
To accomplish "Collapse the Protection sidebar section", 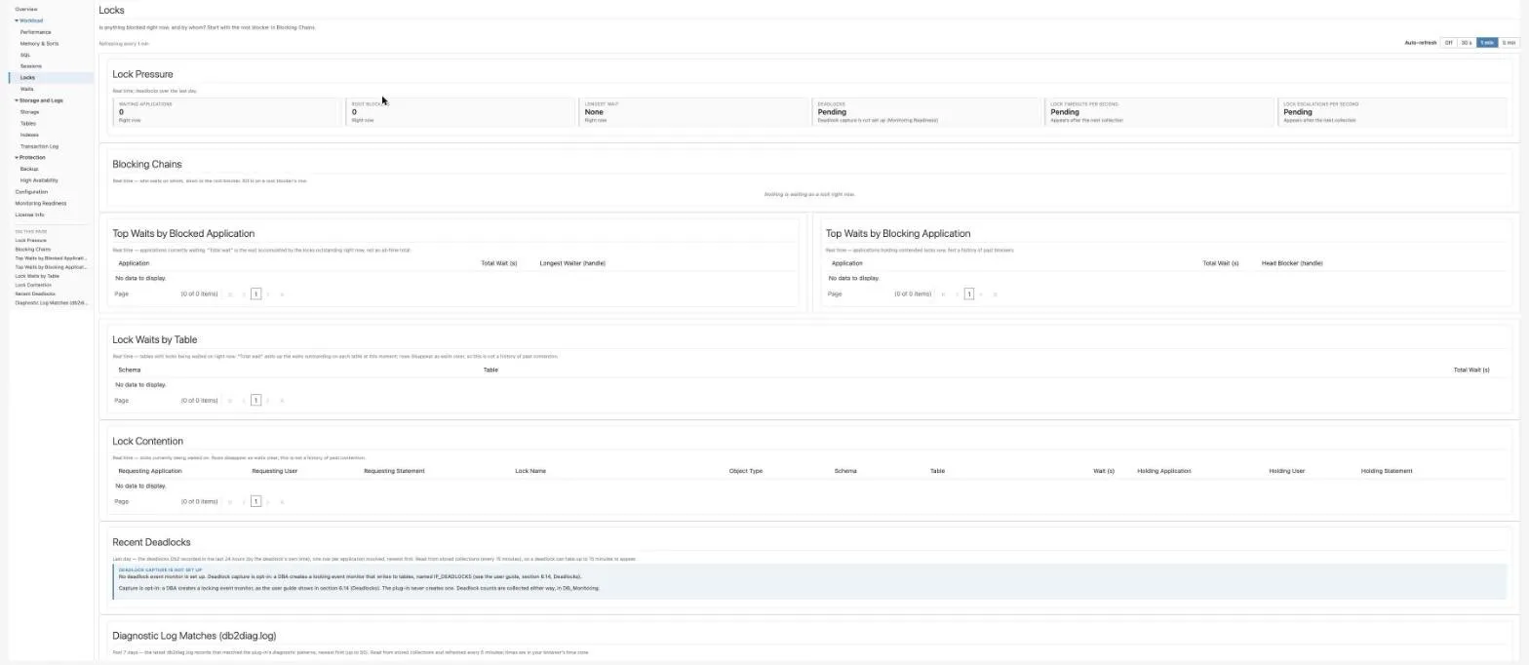I will pyautogui.click(x=17, y=157).
